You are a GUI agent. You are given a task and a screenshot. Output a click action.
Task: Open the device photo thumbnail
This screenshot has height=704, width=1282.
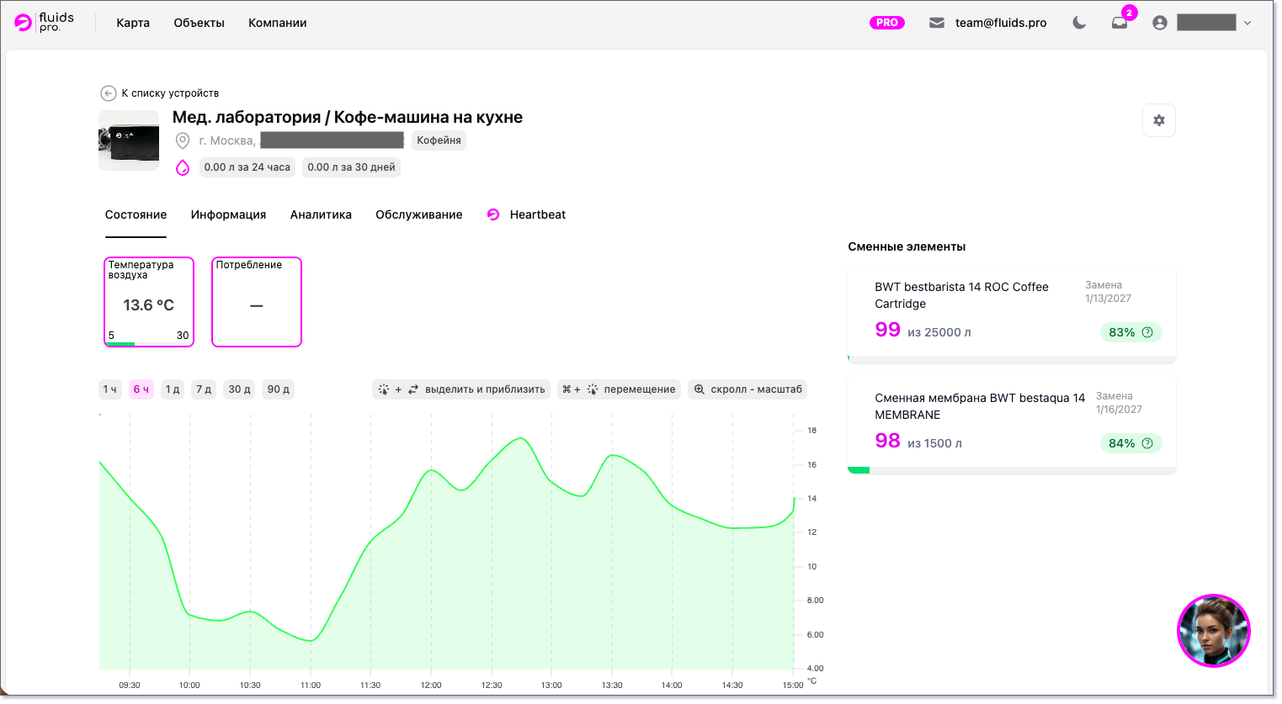pyautogui.click(x=129, y=140)
